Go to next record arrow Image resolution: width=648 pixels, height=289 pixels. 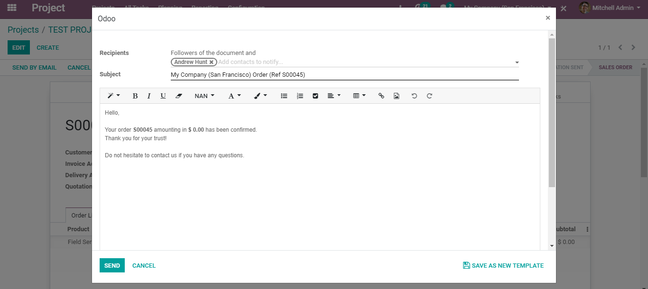click(633, 47)
